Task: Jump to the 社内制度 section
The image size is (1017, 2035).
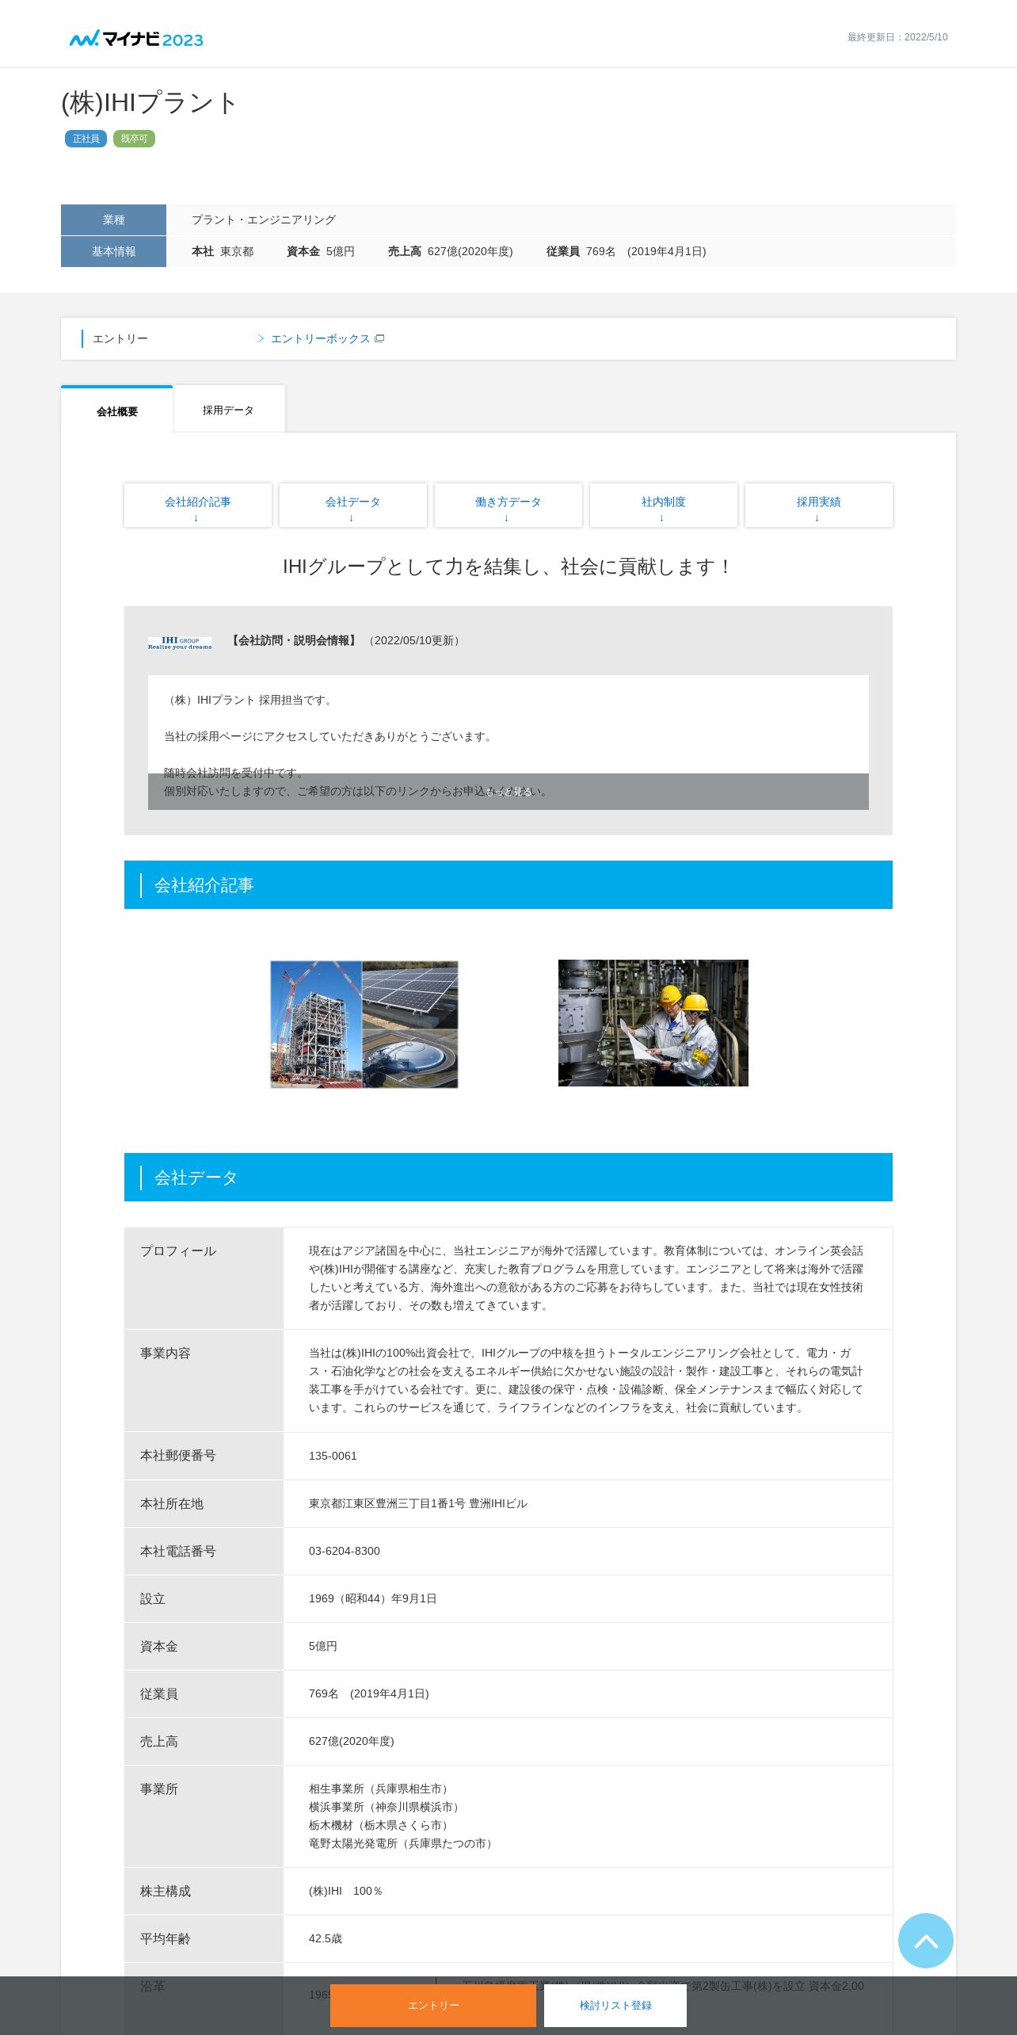Action: (x=664, y=506)
